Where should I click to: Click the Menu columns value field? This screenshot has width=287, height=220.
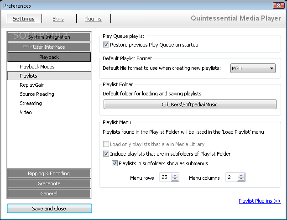(x=231, y=177)
